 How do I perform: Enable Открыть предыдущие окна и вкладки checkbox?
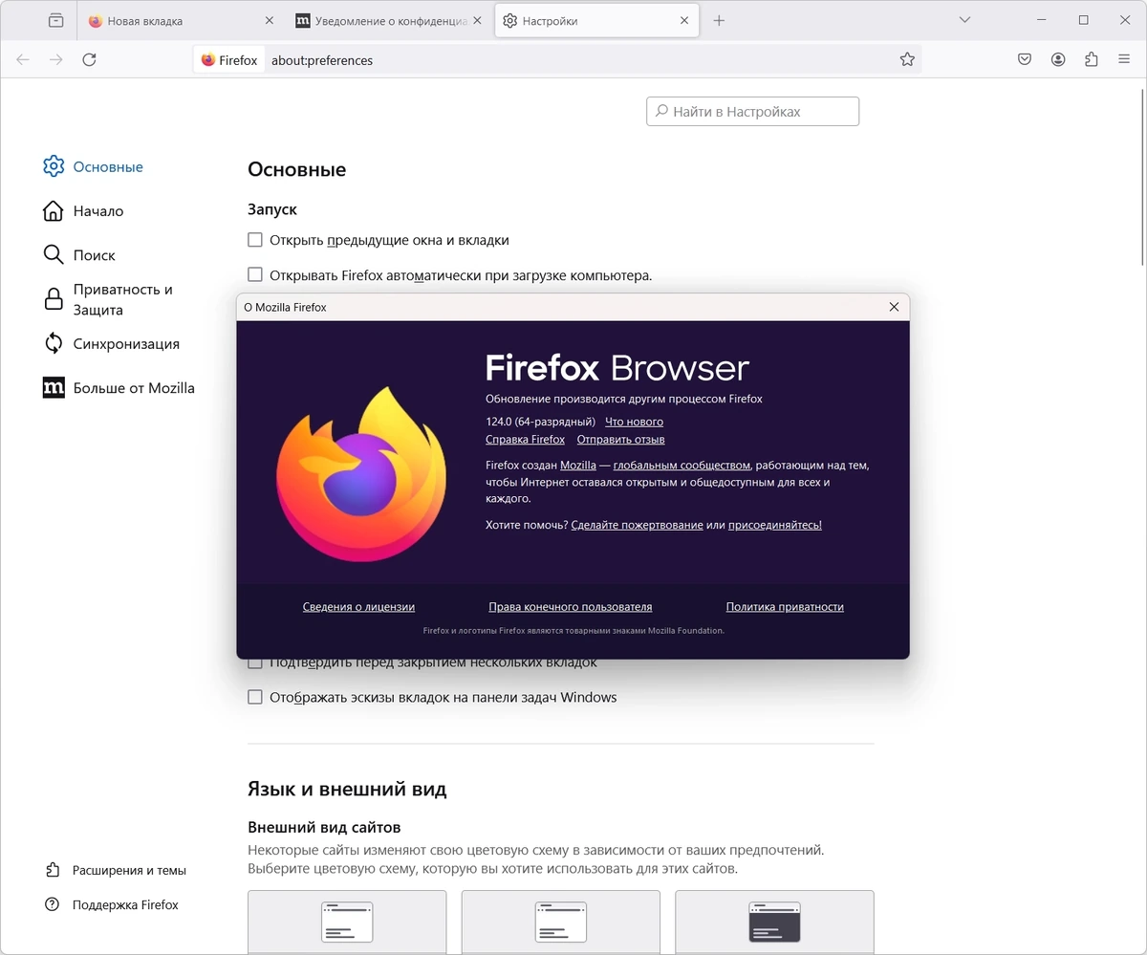pos(255,240)
